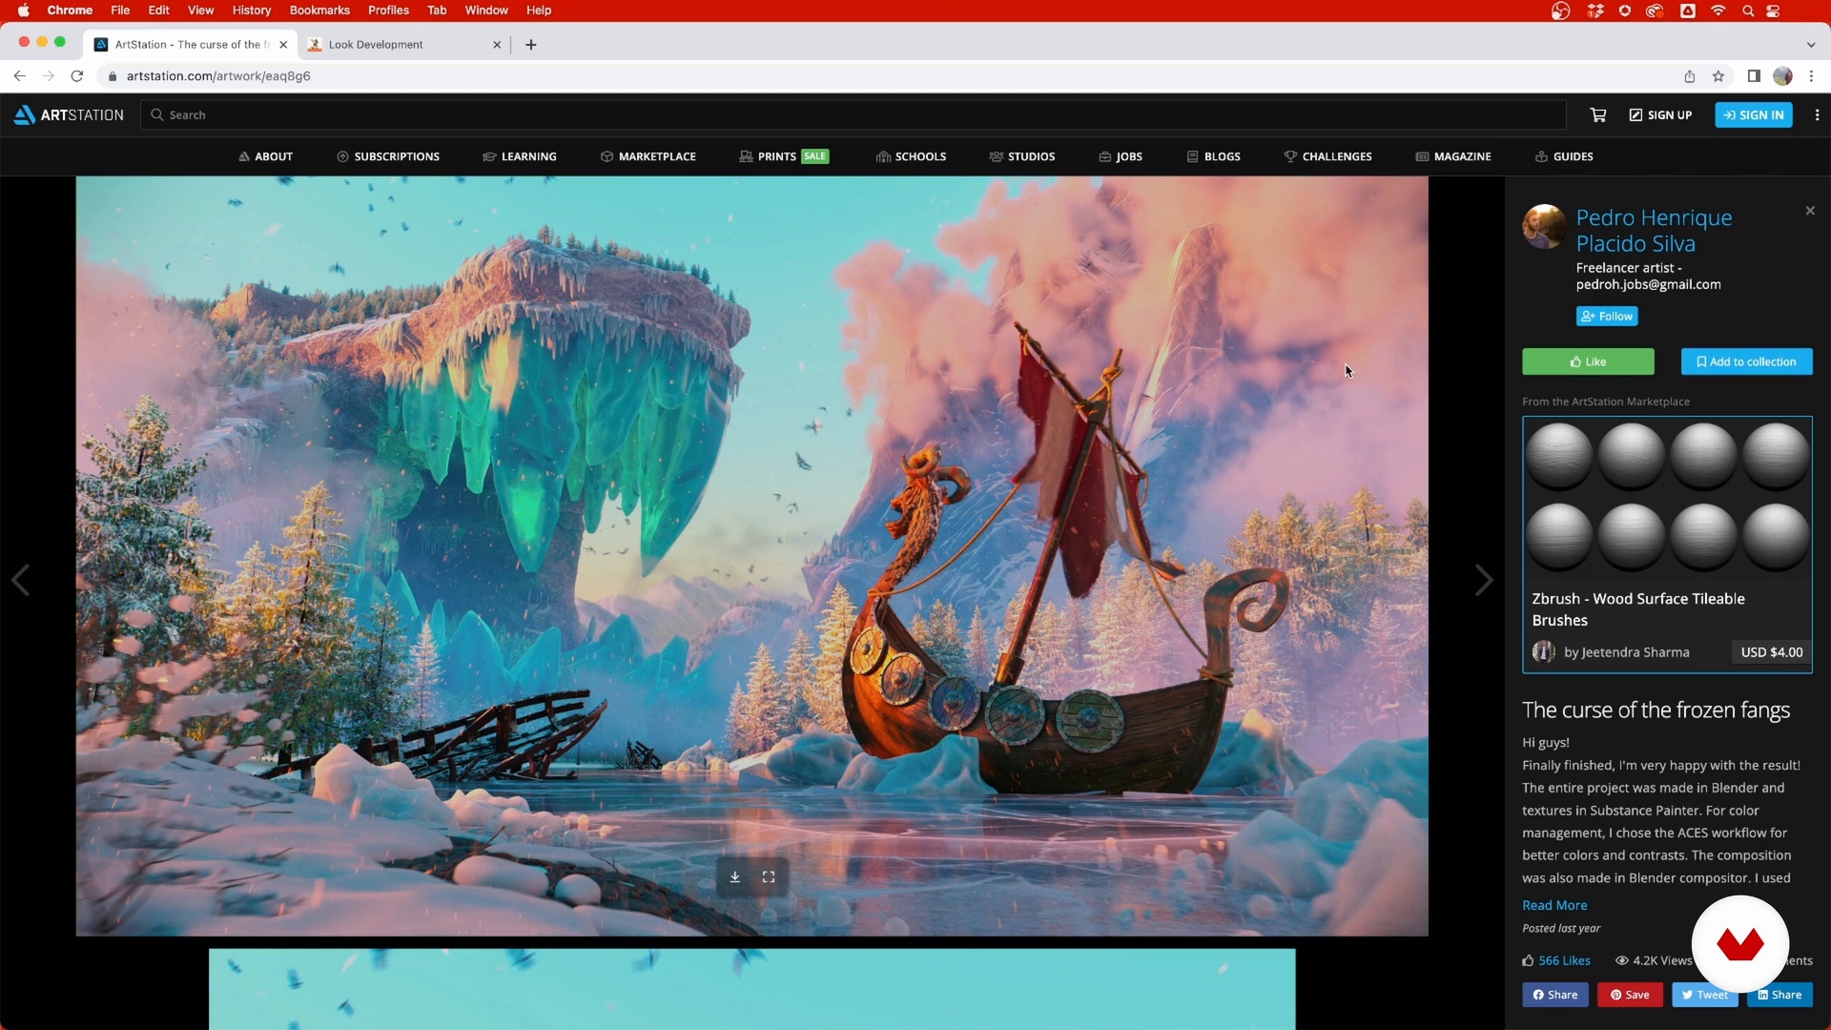Toggle Chrome side panel
Image resolution: width=1831 pixels, height=1030 pixels.
pyautogui.click(x=1754, y=76)
